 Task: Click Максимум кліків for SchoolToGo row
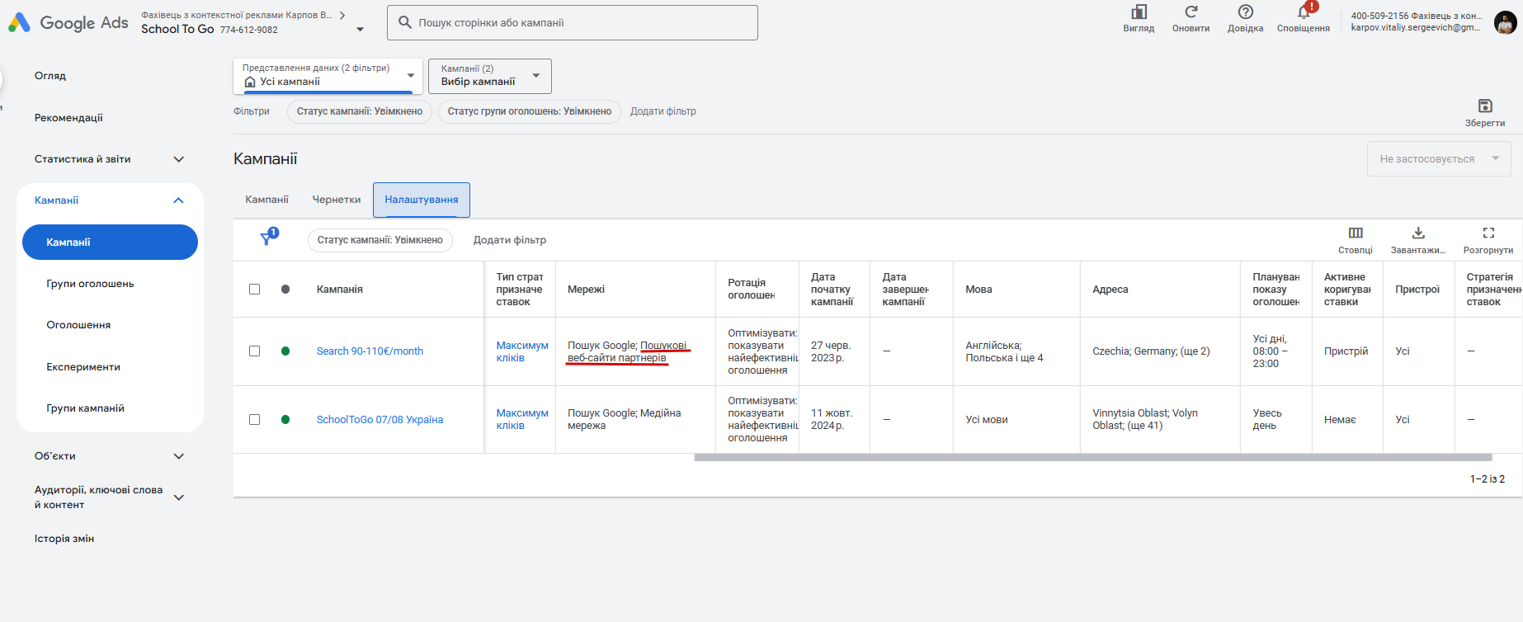pyautogui.click(x=522, y=419)
